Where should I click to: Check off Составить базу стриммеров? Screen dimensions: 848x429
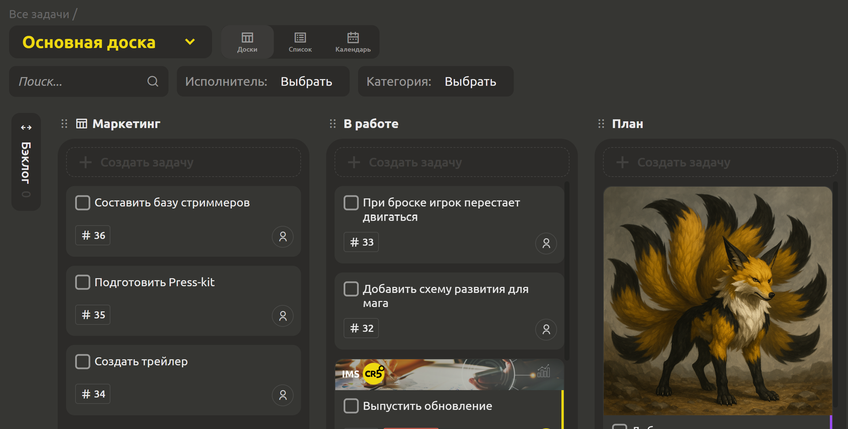coord(83,203)
